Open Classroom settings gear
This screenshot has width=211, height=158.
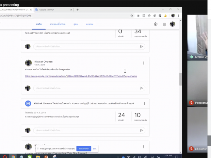coord(156,24)
